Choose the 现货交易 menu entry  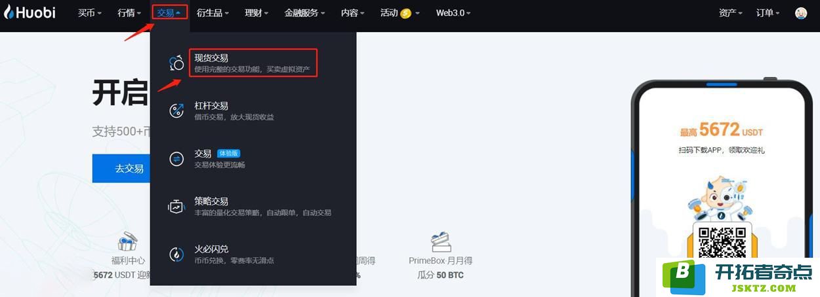pos(253,63)
